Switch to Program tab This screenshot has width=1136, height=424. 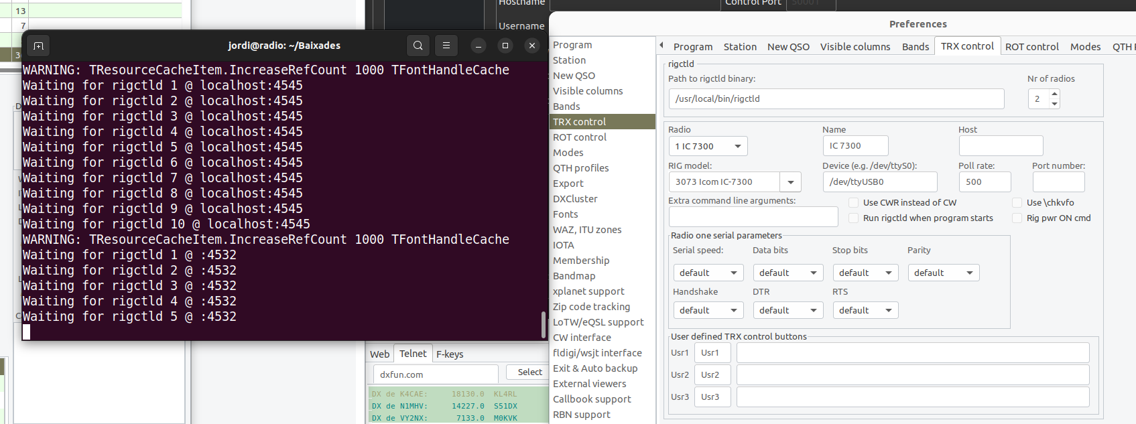(x=692, y=47)
